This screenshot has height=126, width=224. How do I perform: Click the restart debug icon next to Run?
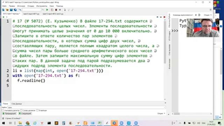(x=52, y=10)
